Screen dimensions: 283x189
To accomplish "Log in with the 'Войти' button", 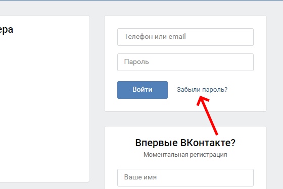I will pos(143,90).
